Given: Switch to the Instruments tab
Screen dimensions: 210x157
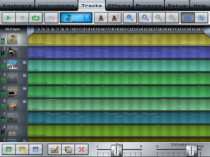Looking at the screenshot, I should (x=56, y=5).
